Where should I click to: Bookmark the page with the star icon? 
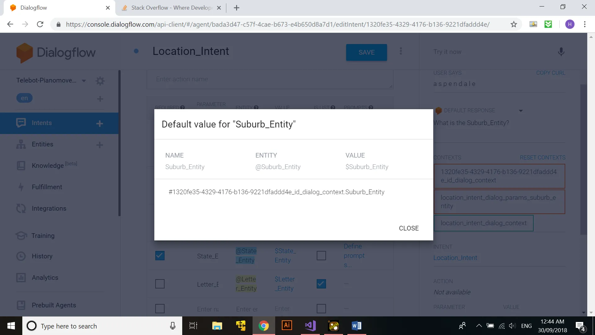514,24
